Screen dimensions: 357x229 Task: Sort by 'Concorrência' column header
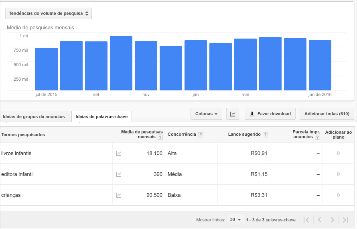pos(182,134)
